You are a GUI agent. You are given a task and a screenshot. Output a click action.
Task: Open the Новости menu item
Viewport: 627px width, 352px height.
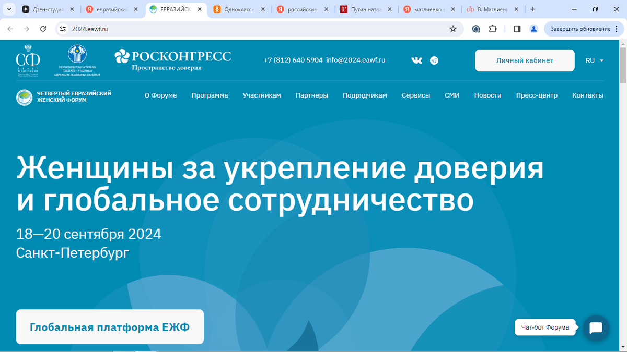(x=488, y=95)
